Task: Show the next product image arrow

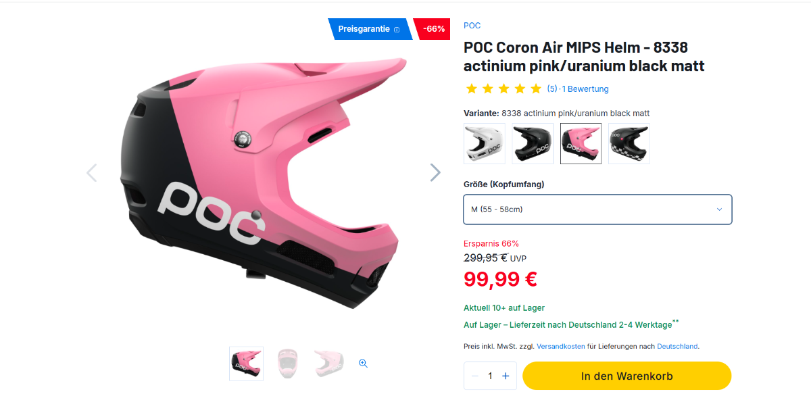Action: pos(435,172)
